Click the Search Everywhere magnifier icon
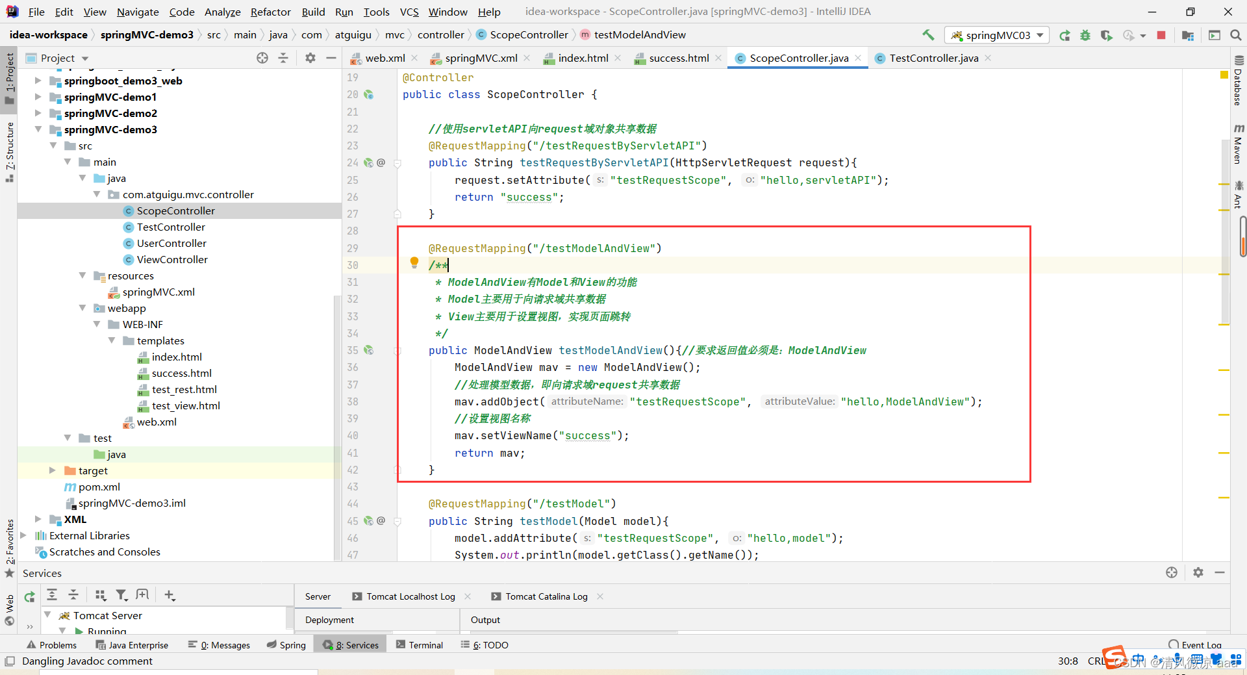The height and width of the screenshot is (675, 1247). click(1236, 35)
